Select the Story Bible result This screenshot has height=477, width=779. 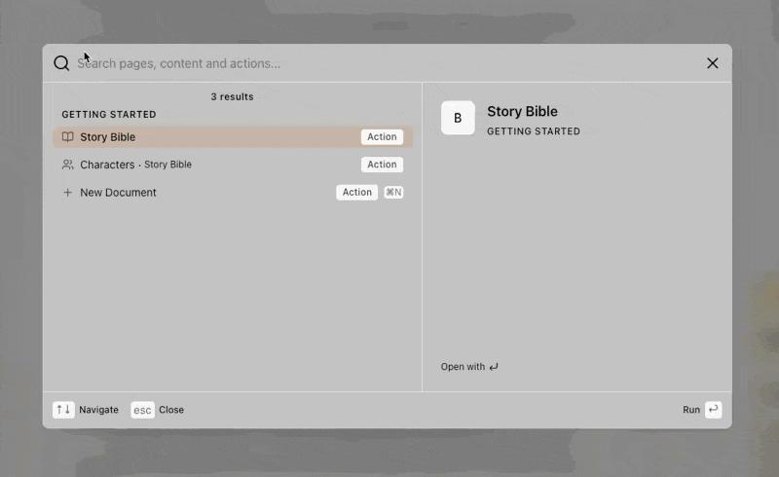pyautogui.click(x=233, y=136)
